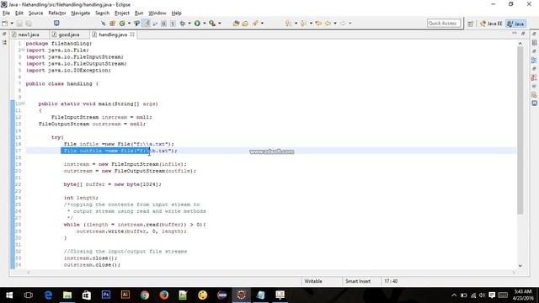Expand the New Java Class dropdown arrow

[129, 24]
